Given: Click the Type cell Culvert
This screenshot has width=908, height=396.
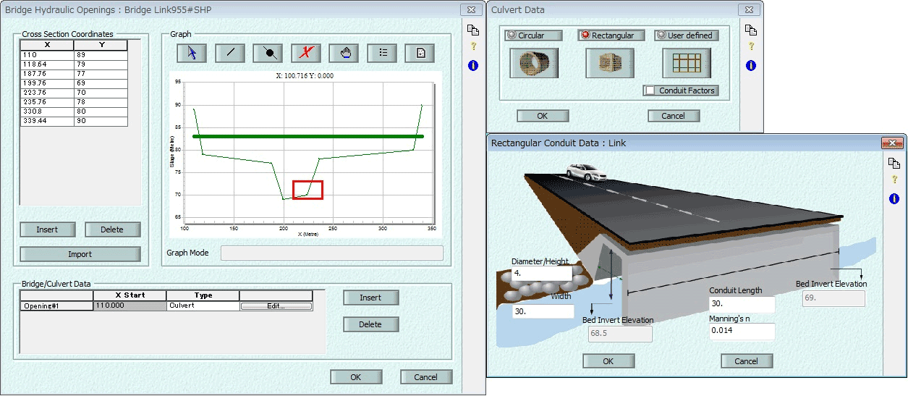Looking at the screenshot, I should [203, 306].
